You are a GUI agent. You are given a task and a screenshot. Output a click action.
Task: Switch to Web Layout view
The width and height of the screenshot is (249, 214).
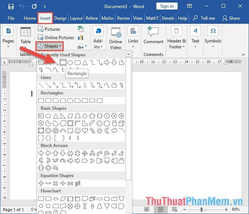click(x=175, y=209)
